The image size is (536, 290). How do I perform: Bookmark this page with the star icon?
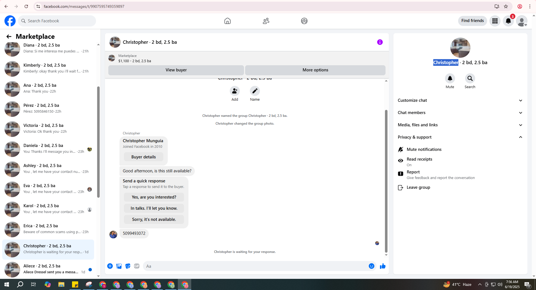point(506,6)
